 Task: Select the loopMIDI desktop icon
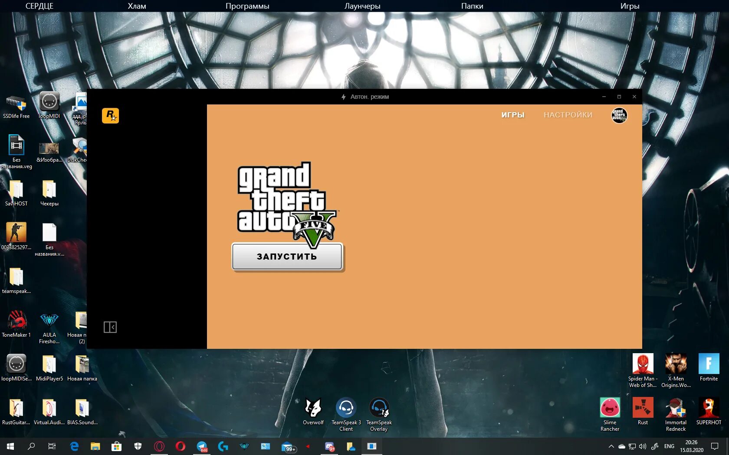(49, 106)
